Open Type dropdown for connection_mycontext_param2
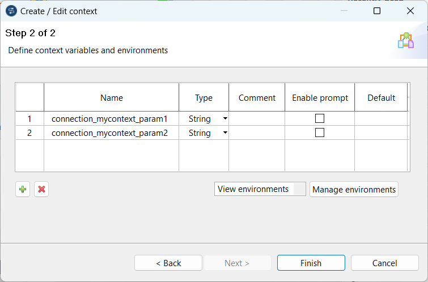 pyautogui.click(x=225, y=133)
